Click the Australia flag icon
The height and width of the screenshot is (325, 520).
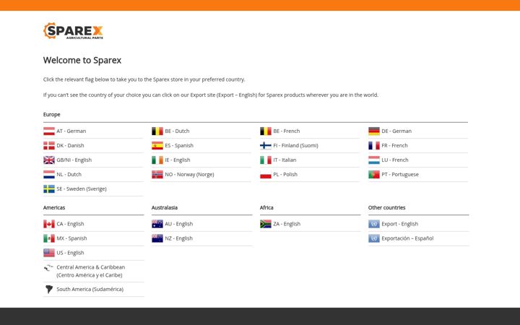click(x=157, y=224)
